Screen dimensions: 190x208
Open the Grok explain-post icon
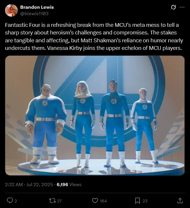173,7
